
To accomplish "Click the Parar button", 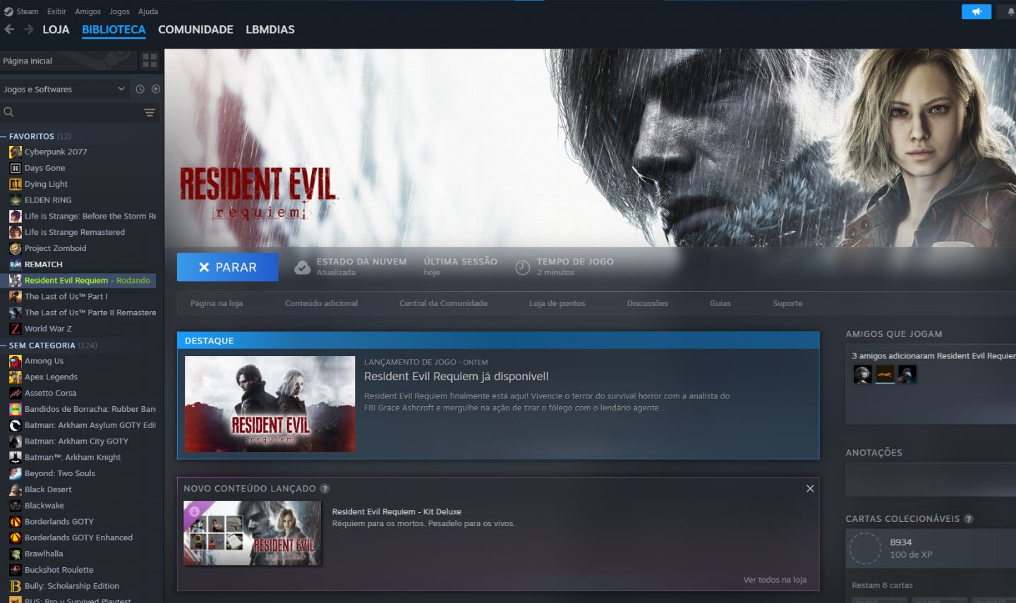I will (x=227, y=267).
